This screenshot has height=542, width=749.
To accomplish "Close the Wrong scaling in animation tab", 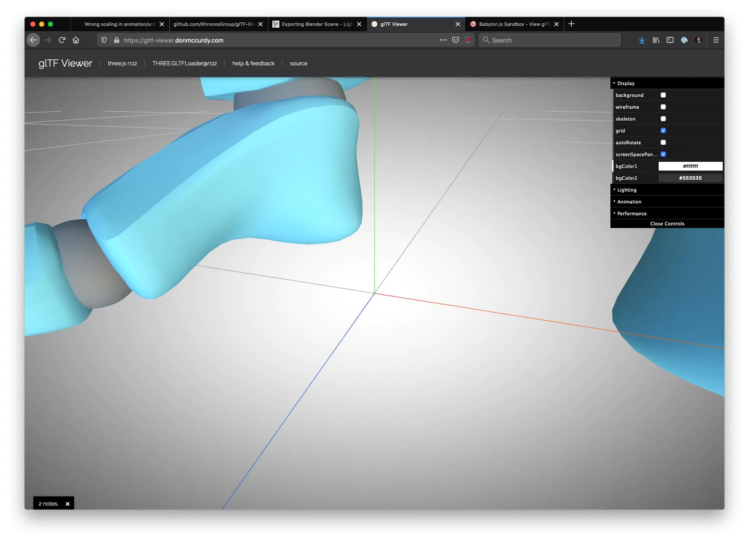I will point(162,24).
